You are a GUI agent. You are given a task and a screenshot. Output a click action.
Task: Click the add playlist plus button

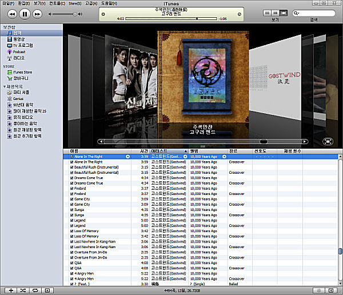pos(11,290)
